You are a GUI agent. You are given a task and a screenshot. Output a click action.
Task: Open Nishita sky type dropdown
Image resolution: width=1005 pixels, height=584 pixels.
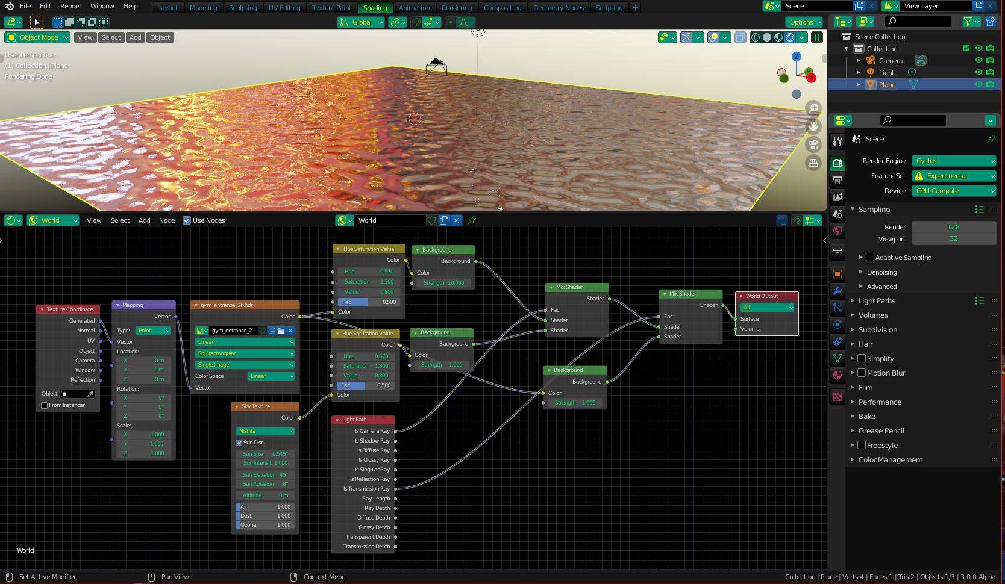pos(265,431)
